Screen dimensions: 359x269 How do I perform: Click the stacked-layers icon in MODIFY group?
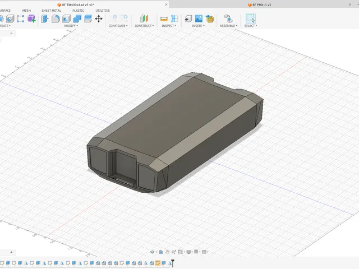tap(88, 18)
